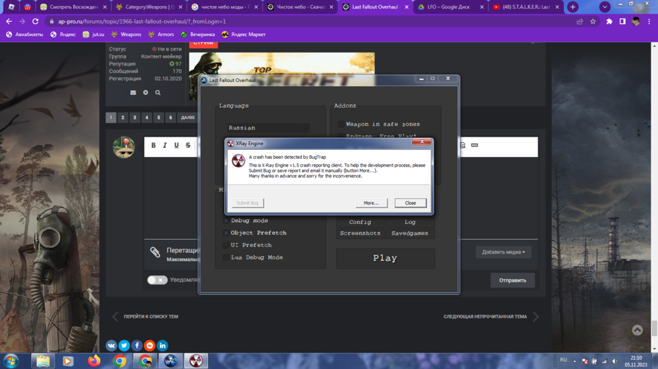Share the topic on Reddit
This screenshot has width=658, height=369.
coord(150,345)
